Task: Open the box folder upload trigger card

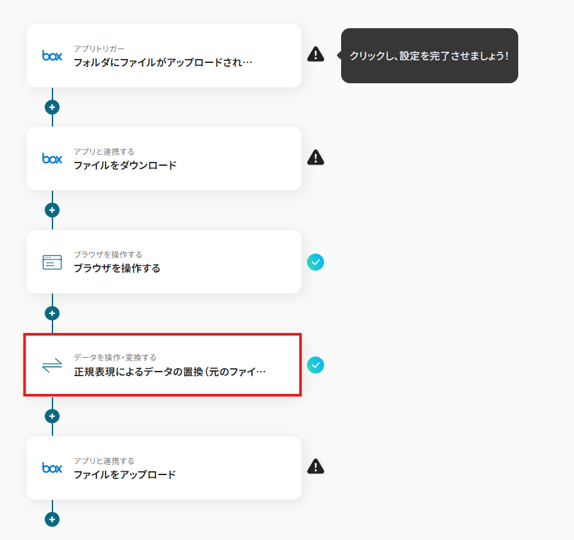Action: coord(164,56)
